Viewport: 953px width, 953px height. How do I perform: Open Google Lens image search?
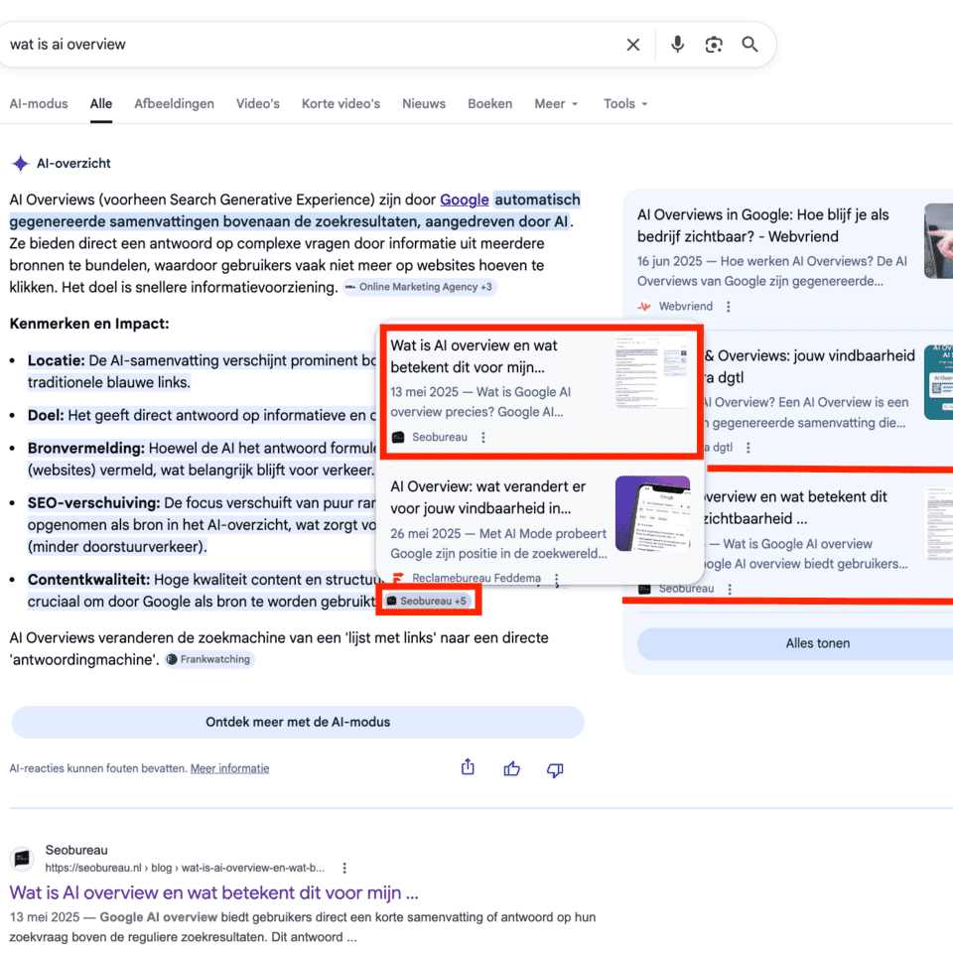point(714,44)
